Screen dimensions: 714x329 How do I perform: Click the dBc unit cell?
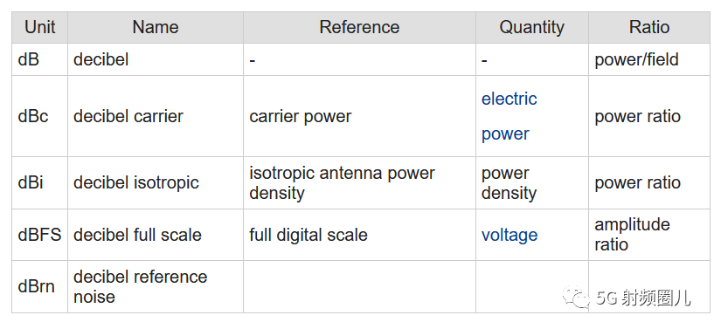40,116
